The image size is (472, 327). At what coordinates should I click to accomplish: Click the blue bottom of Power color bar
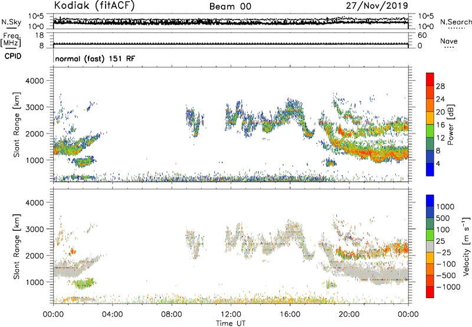pos(430,169)
